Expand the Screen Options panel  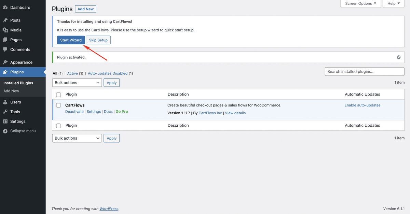tap(360, 3)
